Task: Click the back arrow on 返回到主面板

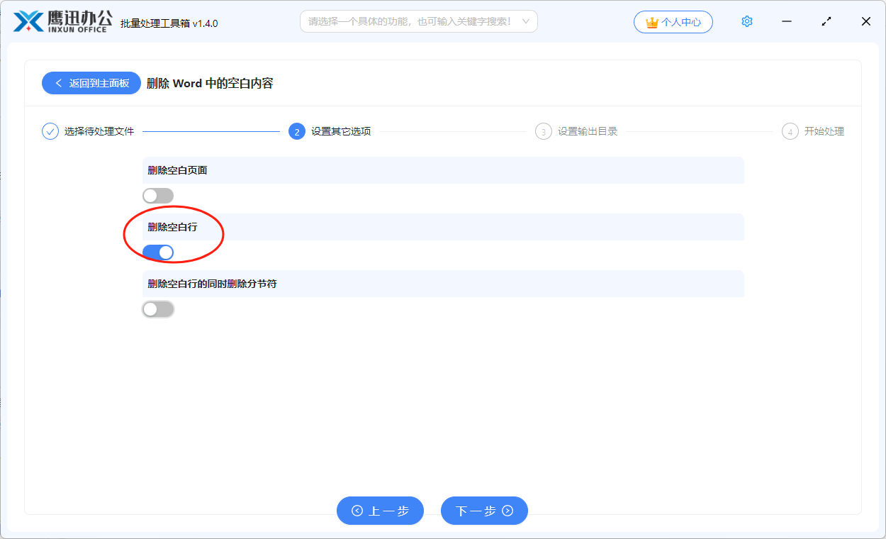Action: tap(58, 83)
